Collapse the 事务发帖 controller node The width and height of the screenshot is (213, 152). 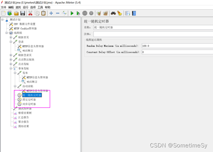[x=11, y=68]
